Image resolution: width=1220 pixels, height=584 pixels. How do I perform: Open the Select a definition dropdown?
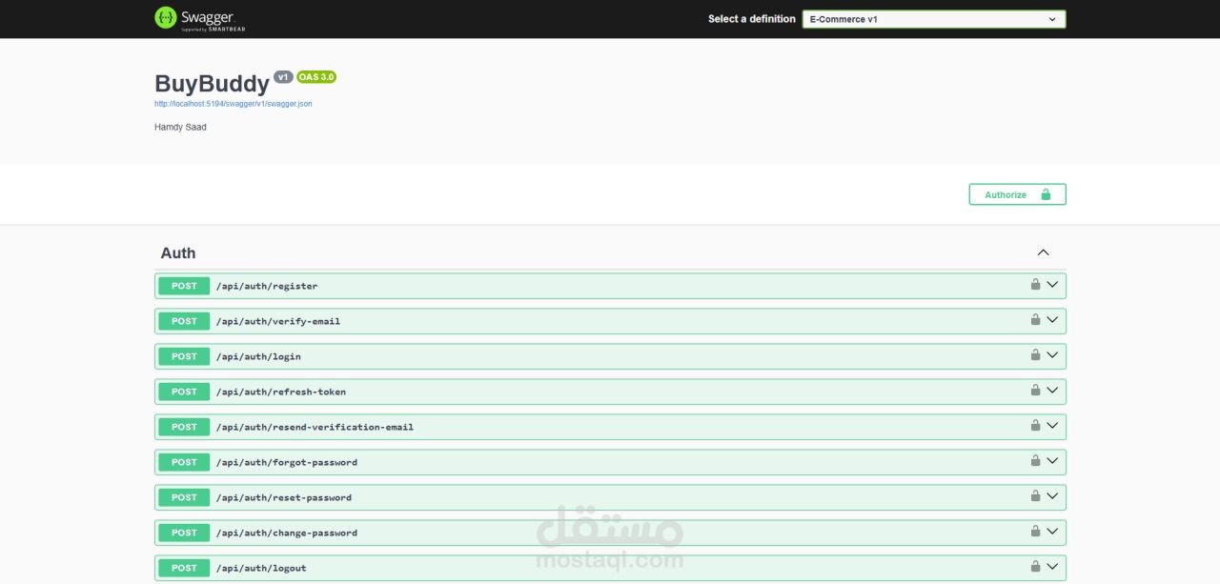[934, 19]
